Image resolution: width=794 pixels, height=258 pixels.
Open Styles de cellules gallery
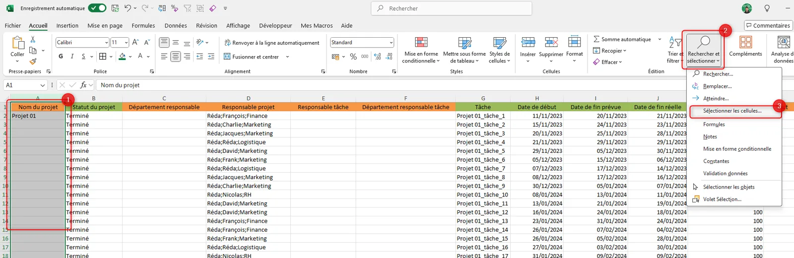[x=499, y=50]
